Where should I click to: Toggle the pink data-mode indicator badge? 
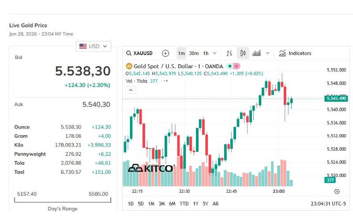coord(237,66)
